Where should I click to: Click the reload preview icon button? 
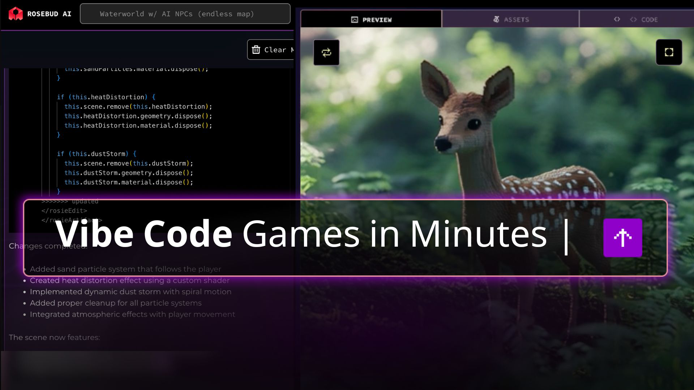(x=326, y=53)
